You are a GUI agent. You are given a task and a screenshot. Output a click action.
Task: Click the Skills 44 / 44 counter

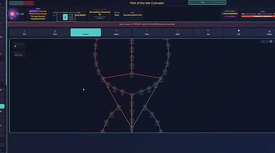(19, 54)
